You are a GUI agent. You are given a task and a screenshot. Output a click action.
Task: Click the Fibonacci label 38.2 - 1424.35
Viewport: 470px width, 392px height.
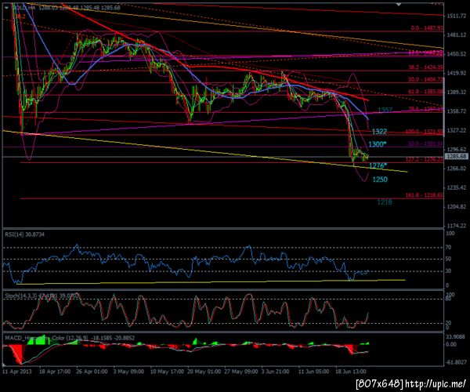click(x=425, y=67)
